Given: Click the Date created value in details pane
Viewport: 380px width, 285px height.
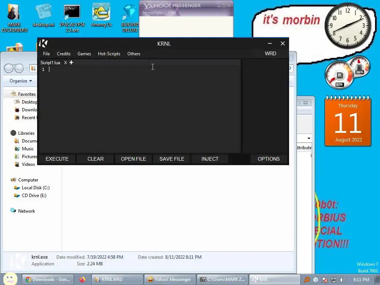Looking at the screenshot, I should [183, 257].
